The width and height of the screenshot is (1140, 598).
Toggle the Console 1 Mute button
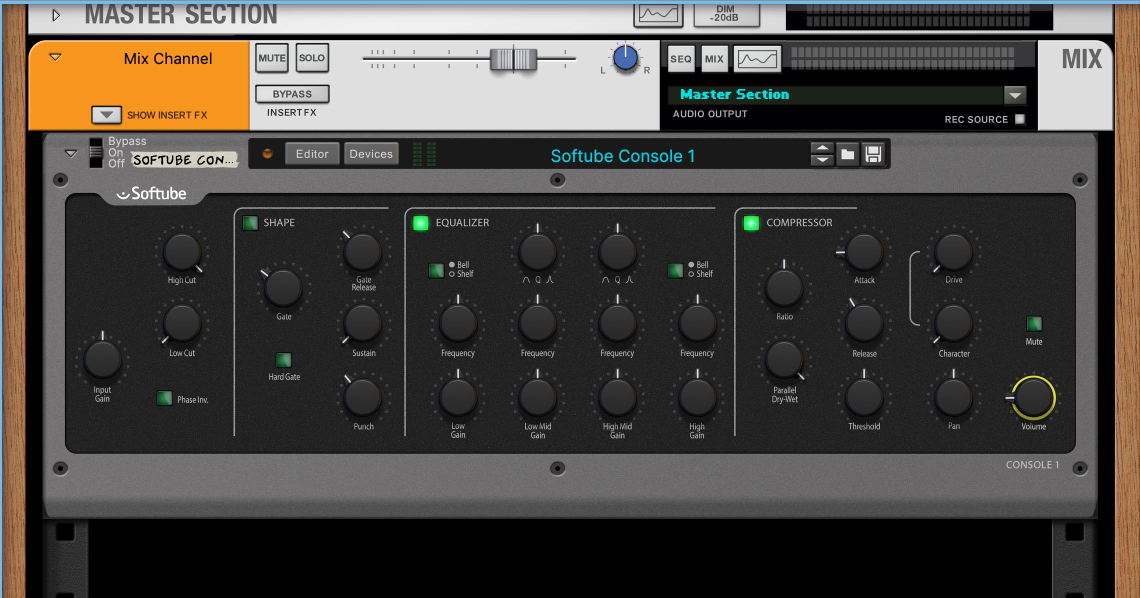(x=1034, y=324)
